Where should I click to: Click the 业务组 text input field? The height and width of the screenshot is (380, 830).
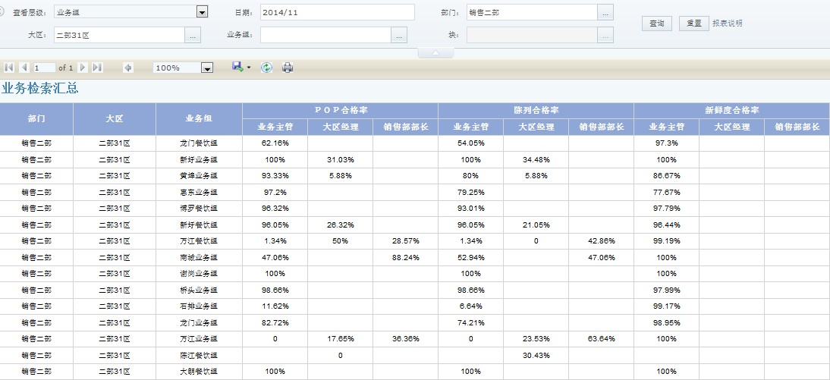coord(325,35)
